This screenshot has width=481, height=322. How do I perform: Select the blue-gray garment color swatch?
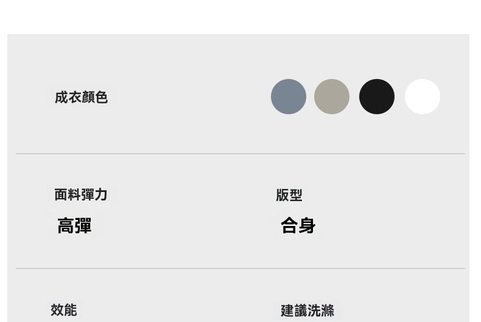point(289,97)
